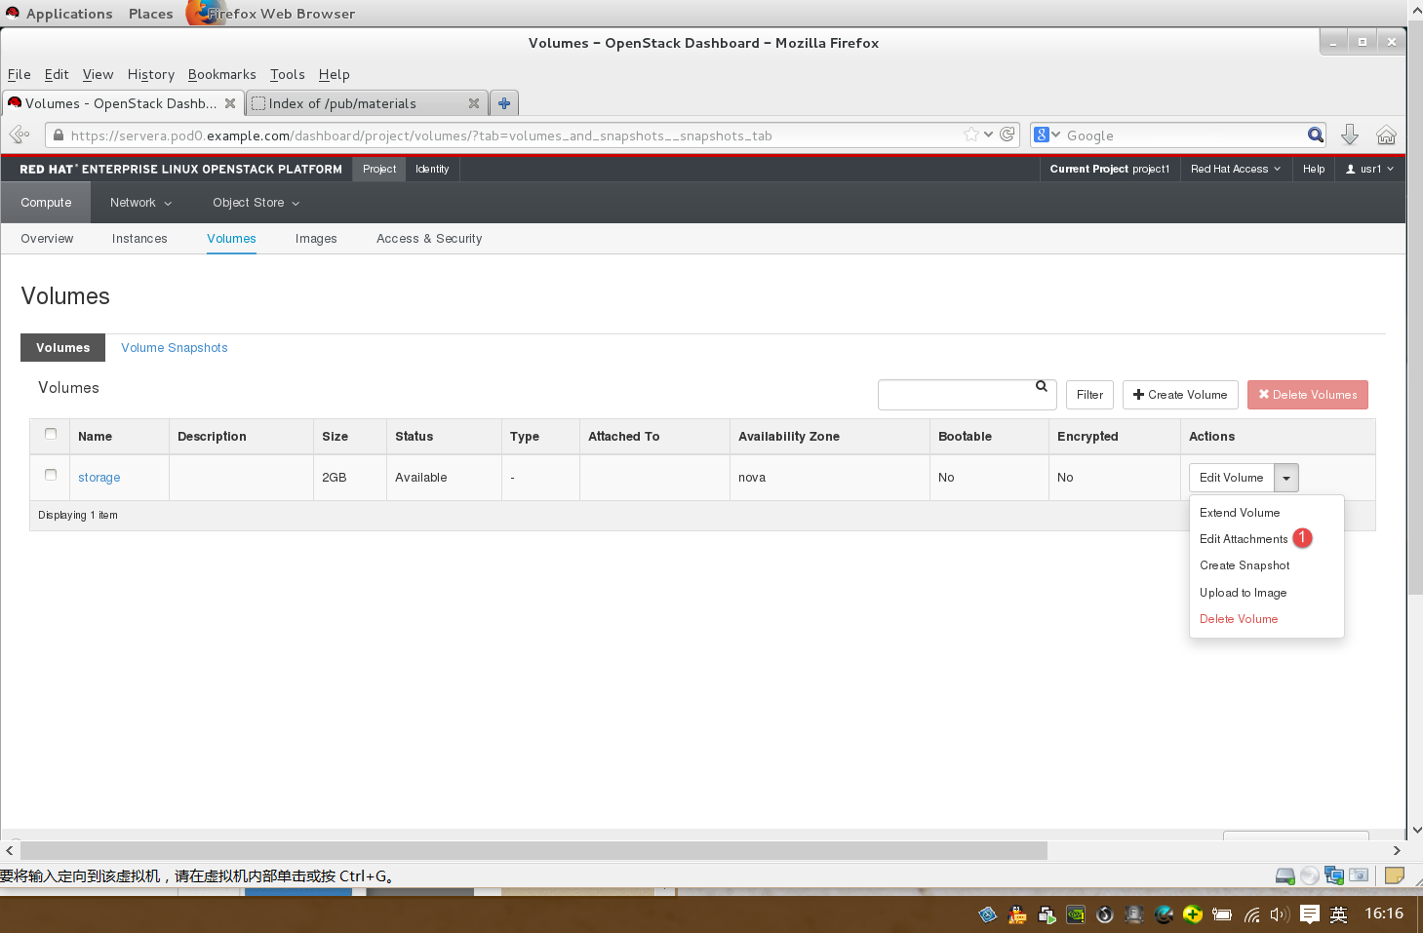This screenshot has width=1423, height=933.
Task: Click the horizontal scrollbar thumb
Action: click(534, 850)
